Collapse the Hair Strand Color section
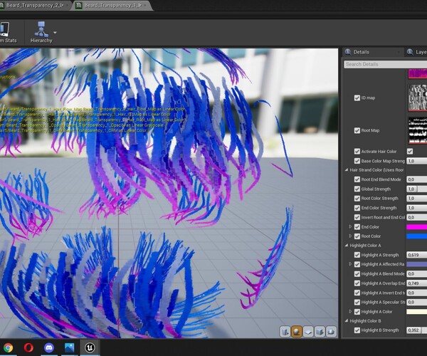This screenshot has width=427, height=356. (x=347, y=169)
